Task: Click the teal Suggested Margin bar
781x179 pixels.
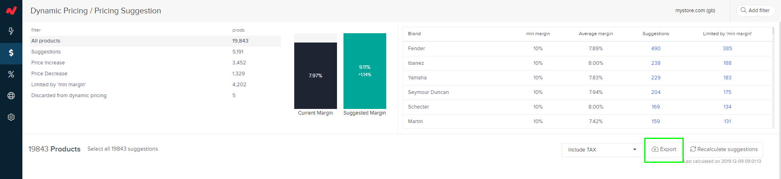Action: [365, 71]
